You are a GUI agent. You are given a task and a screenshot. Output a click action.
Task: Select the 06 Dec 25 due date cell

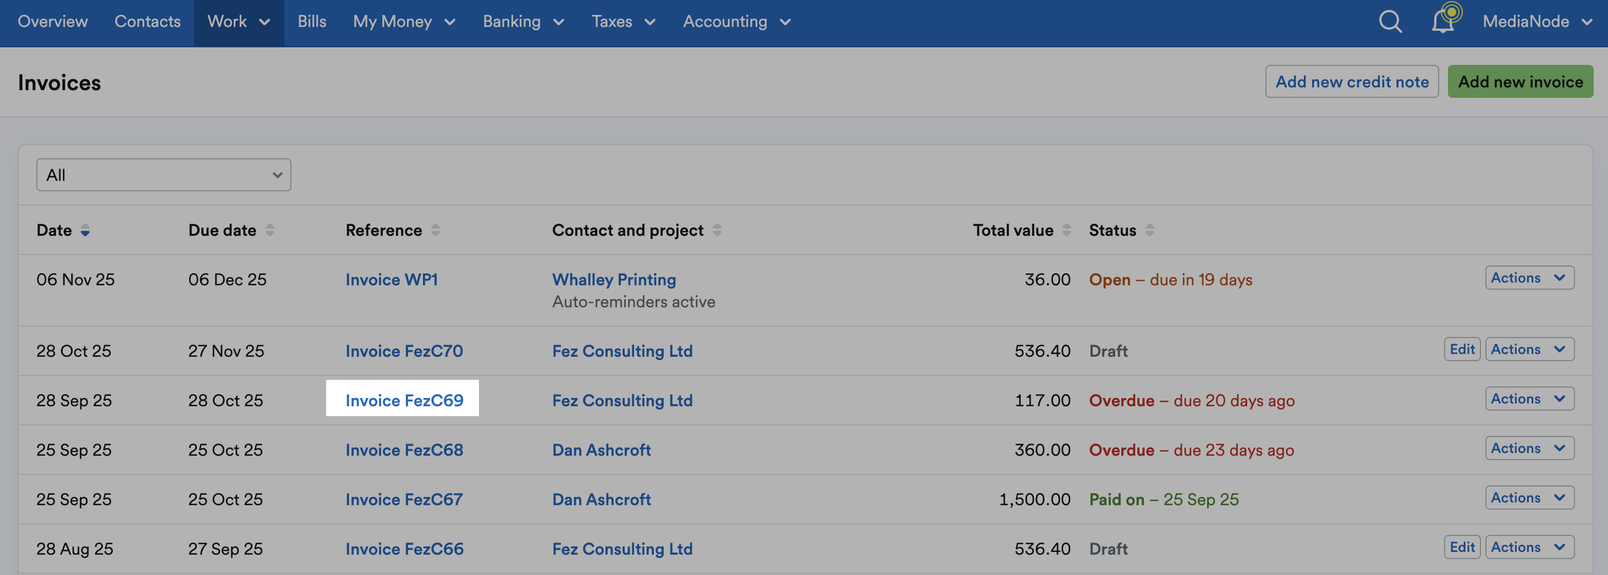click(x=227, y=279)
